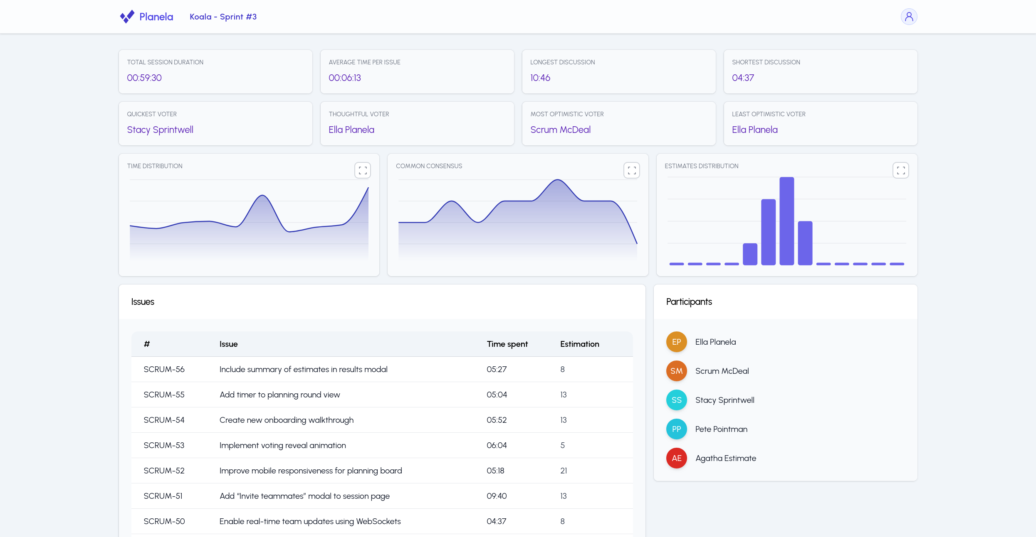Click Pete Pointman's PP avatar icon
The image size is (1036, 537).
tap(677, 429)
